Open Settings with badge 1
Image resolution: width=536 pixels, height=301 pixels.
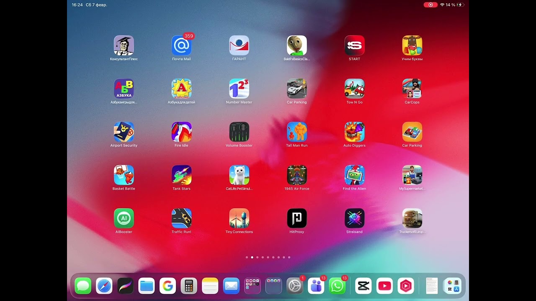click(x=295, y=286)
